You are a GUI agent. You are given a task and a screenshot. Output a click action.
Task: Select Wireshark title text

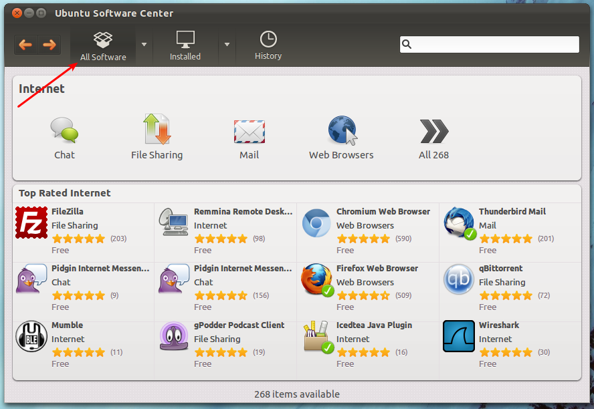click(499, 325)
